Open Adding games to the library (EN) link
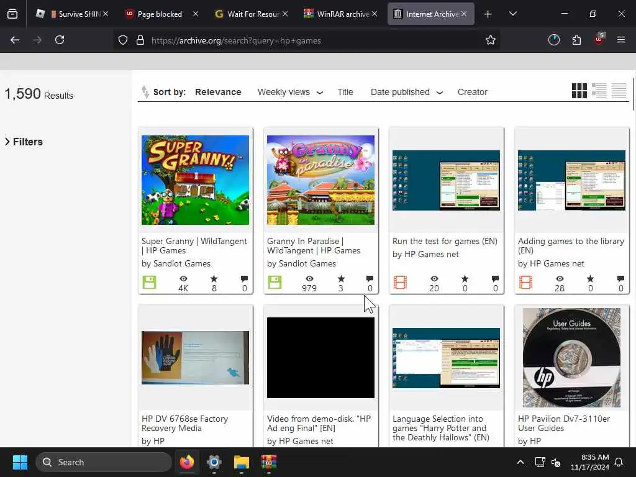The image size is (636, 477). [571, 246]
